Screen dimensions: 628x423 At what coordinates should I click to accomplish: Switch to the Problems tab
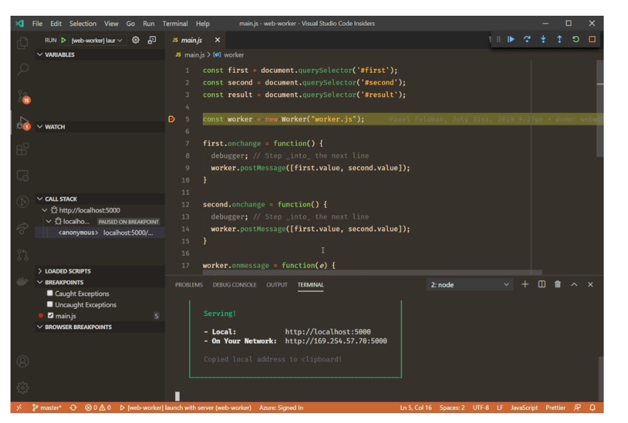click(x=189, y=285)
